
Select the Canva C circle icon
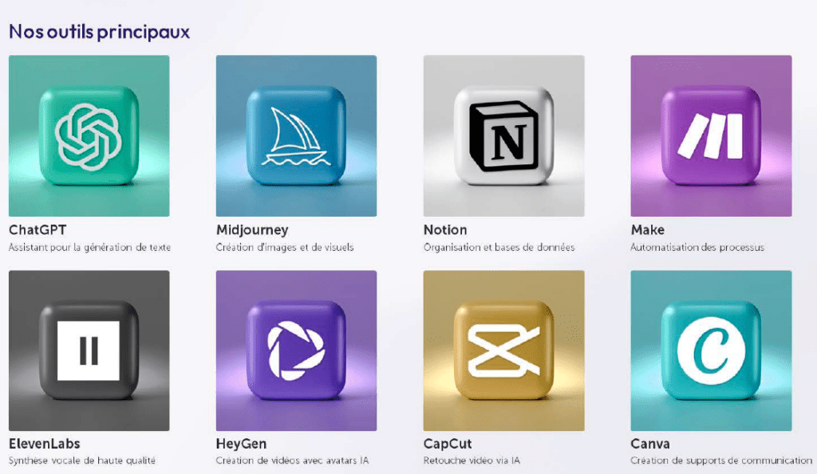(711, 351)
